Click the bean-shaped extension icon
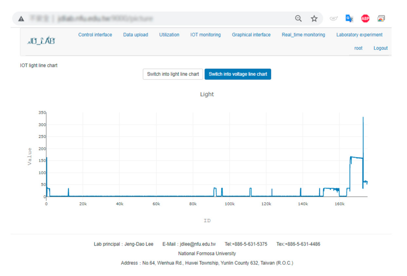Viewport: 407px width, 276px height. [334, 18]
